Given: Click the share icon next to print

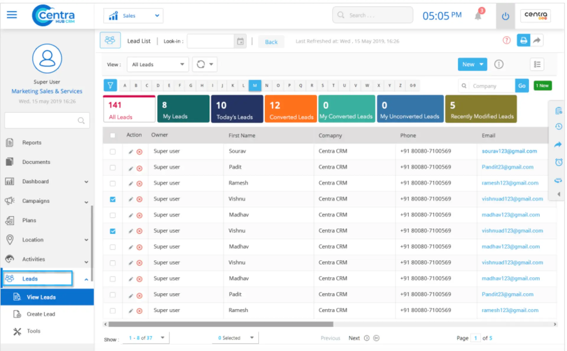Looking at the screenshot, I should click(537, 40).
